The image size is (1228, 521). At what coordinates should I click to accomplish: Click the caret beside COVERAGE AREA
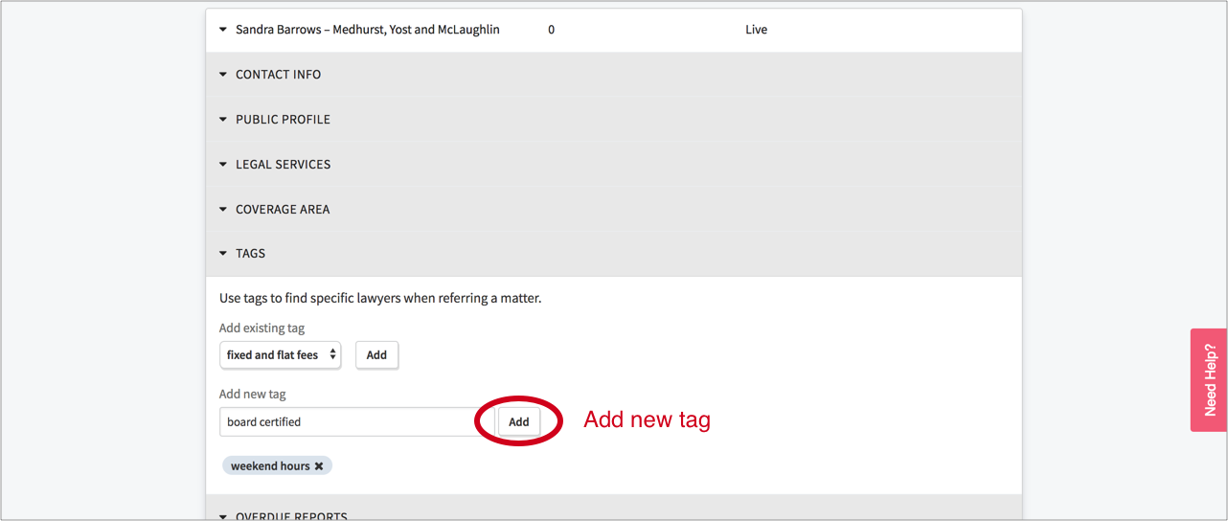click(223, 210)
